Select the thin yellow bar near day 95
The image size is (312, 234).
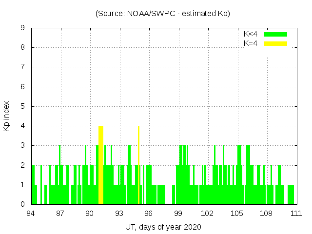[138, 165]
